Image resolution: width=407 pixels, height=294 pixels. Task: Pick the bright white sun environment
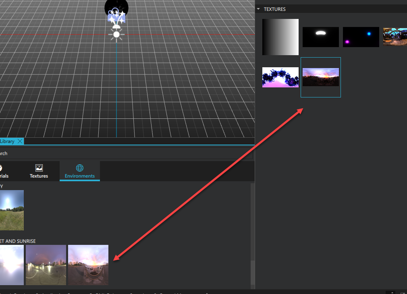click(x=12, y=265)
